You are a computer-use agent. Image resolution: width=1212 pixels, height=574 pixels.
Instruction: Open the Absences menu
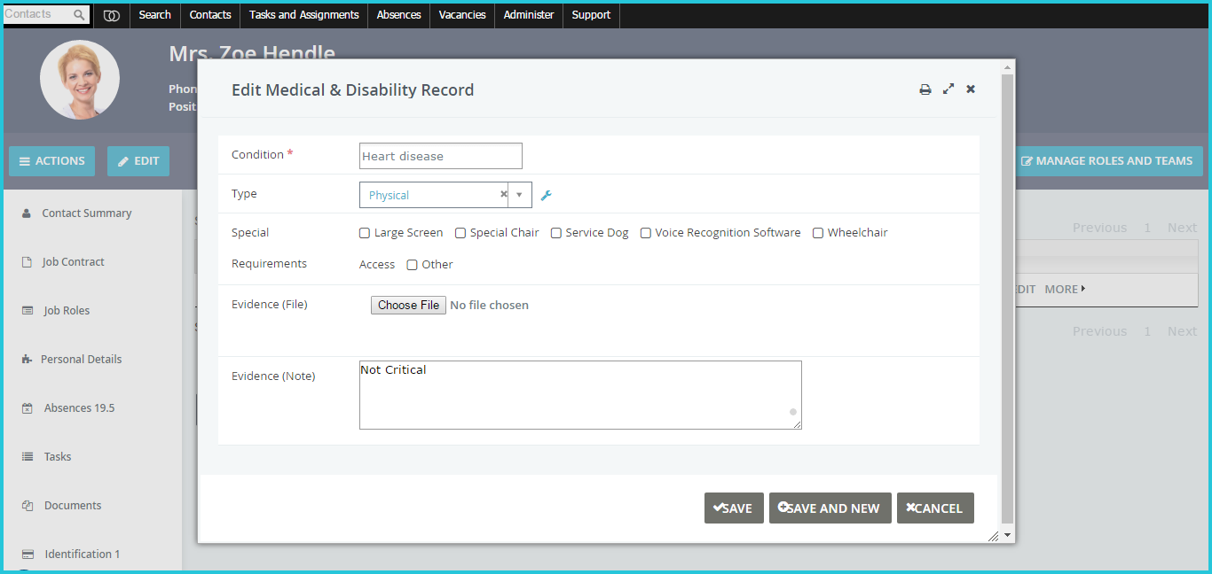(x=398, y=15)
